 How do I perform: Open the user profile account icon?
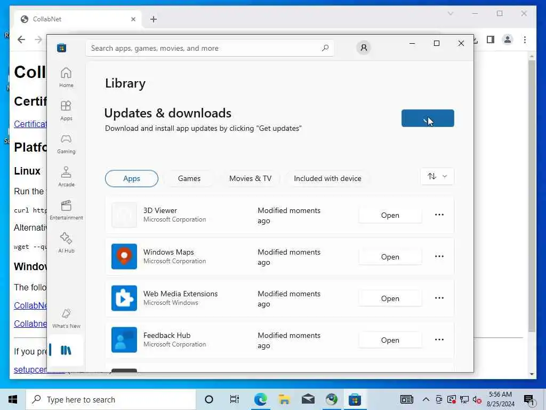coord(364,48)
